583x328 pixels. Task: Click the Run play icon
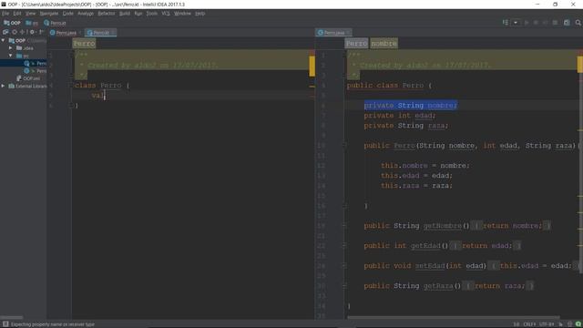[527, 23]
